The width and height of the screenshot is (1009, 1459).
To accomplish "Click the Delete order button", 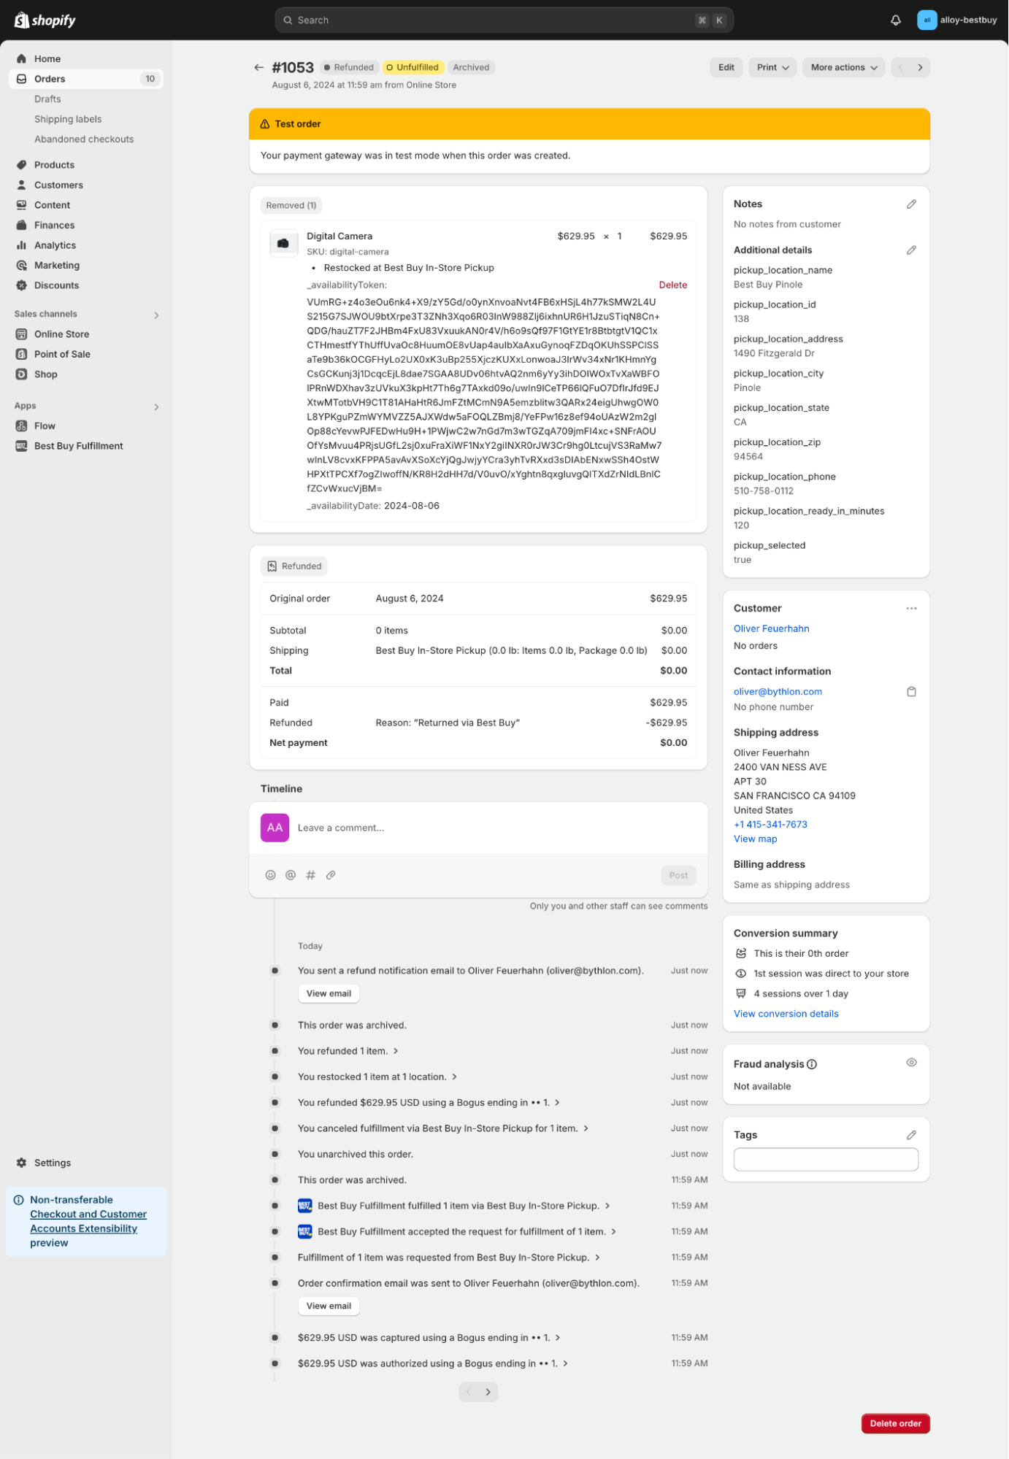I will coord(895,1423).
